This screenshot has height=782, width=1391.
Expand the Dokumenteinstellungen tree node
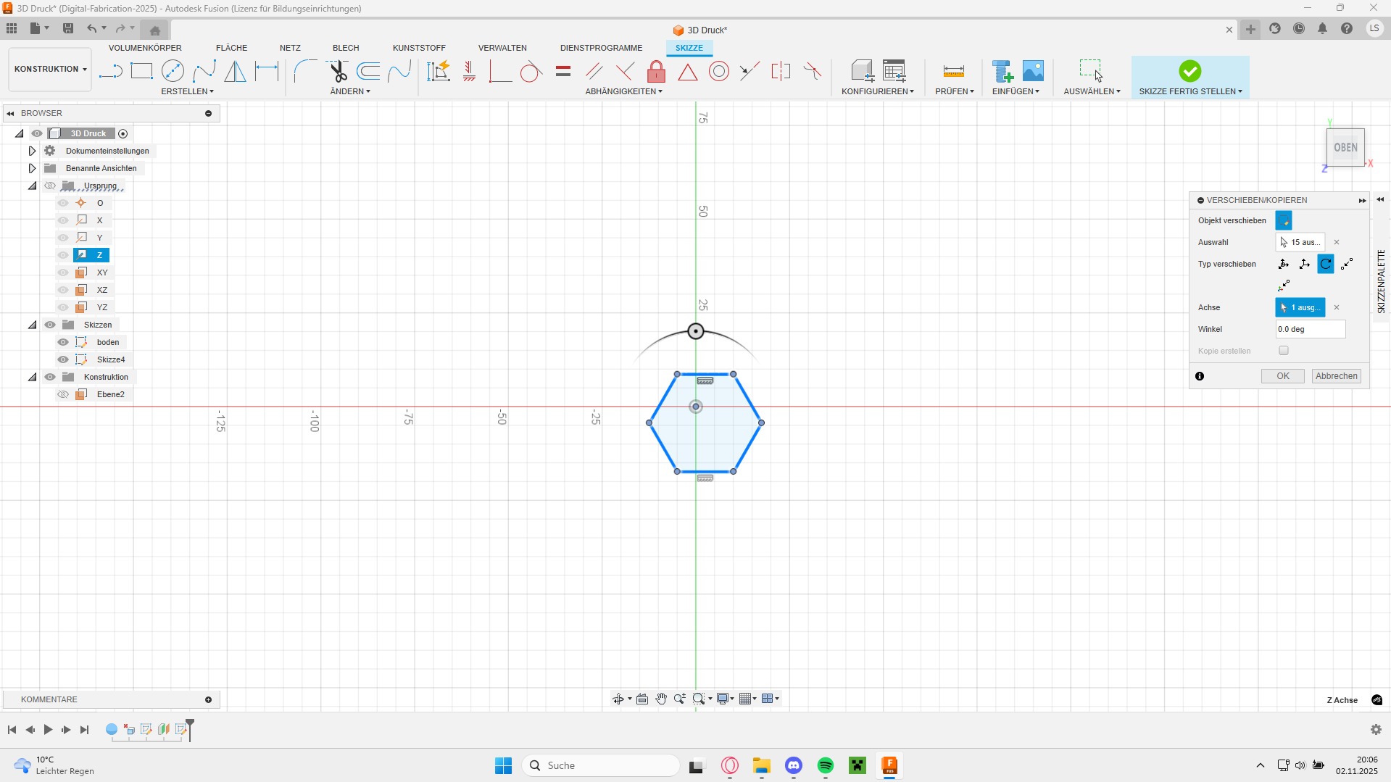(32, 151)
